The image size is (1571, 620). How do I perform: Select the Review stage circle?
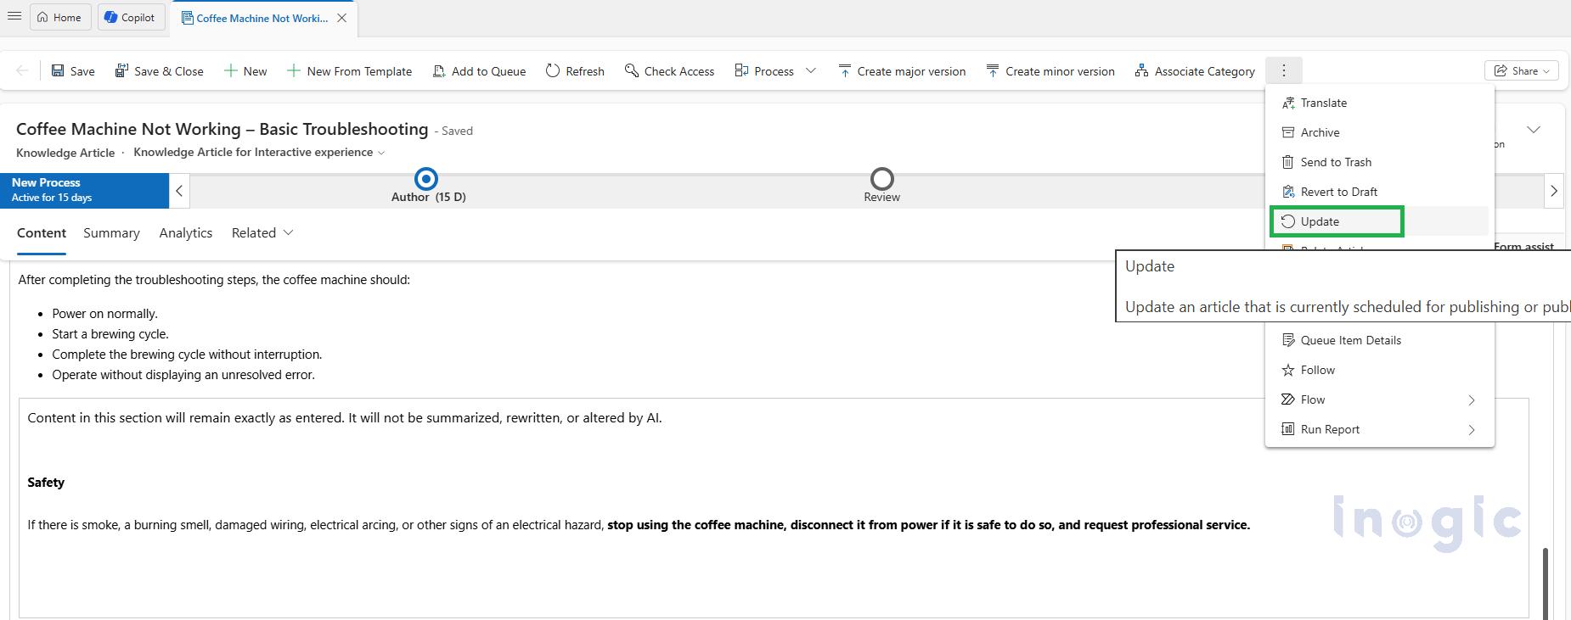[882, 179]
